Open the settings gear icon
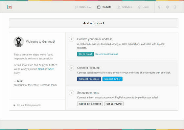Screen dimensions: 184x130 point(167,7)
